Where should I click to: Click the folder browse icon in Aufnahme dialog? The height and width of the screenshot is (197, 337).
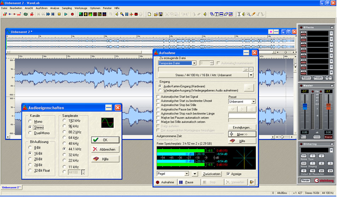pos(246,69)
